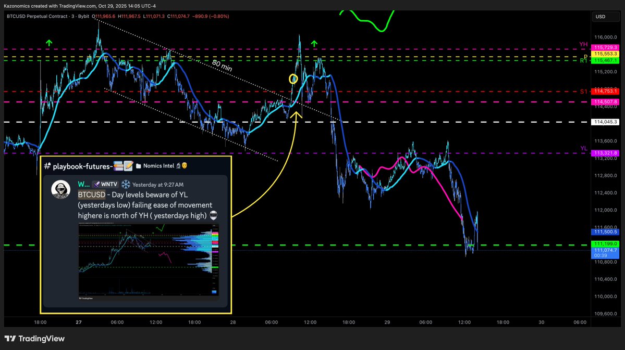Click the green up arrow near 12:00
The width and height of the screenshot is (625, 350).
coord(314,43)
